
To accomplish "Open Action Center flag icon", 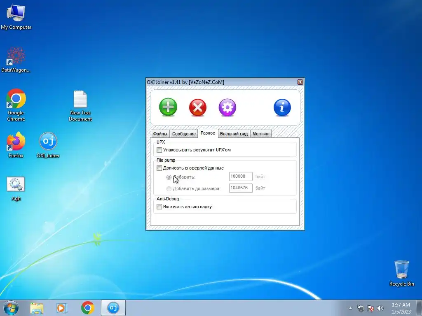I will (370, 308).
